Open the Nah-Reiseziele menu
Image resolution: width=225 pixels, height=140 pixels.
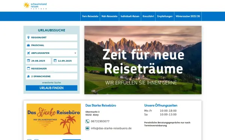pyautogui.click(x=109, y=16)
